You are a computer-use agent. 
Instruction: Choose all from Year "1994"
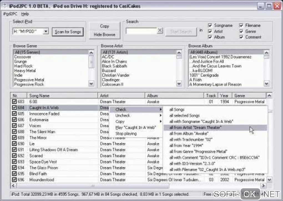click(x=215, y=146)
